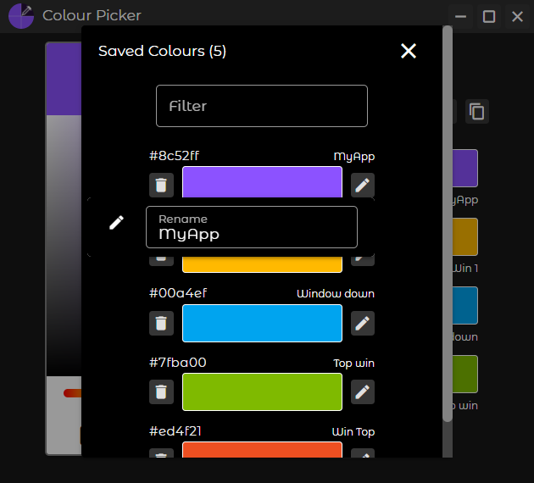Screen dimensions: 534x483
Task: Select the blue #00a4ef colour swatch
Action: [x=262, y=323]
